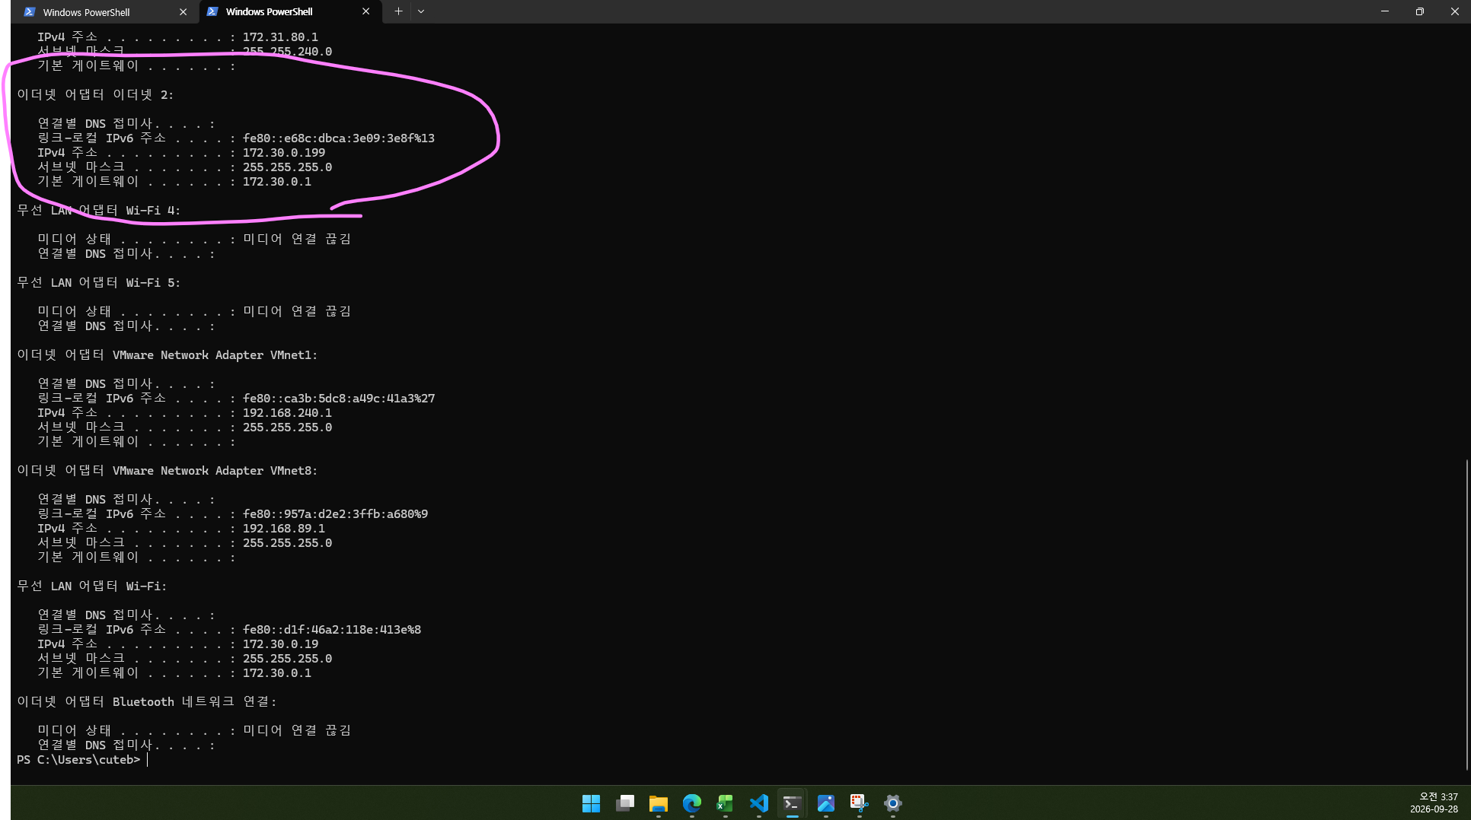Select the second Windows PowerShell tab
Screen dimensions: 1471x820
click(x=290, y=11)
